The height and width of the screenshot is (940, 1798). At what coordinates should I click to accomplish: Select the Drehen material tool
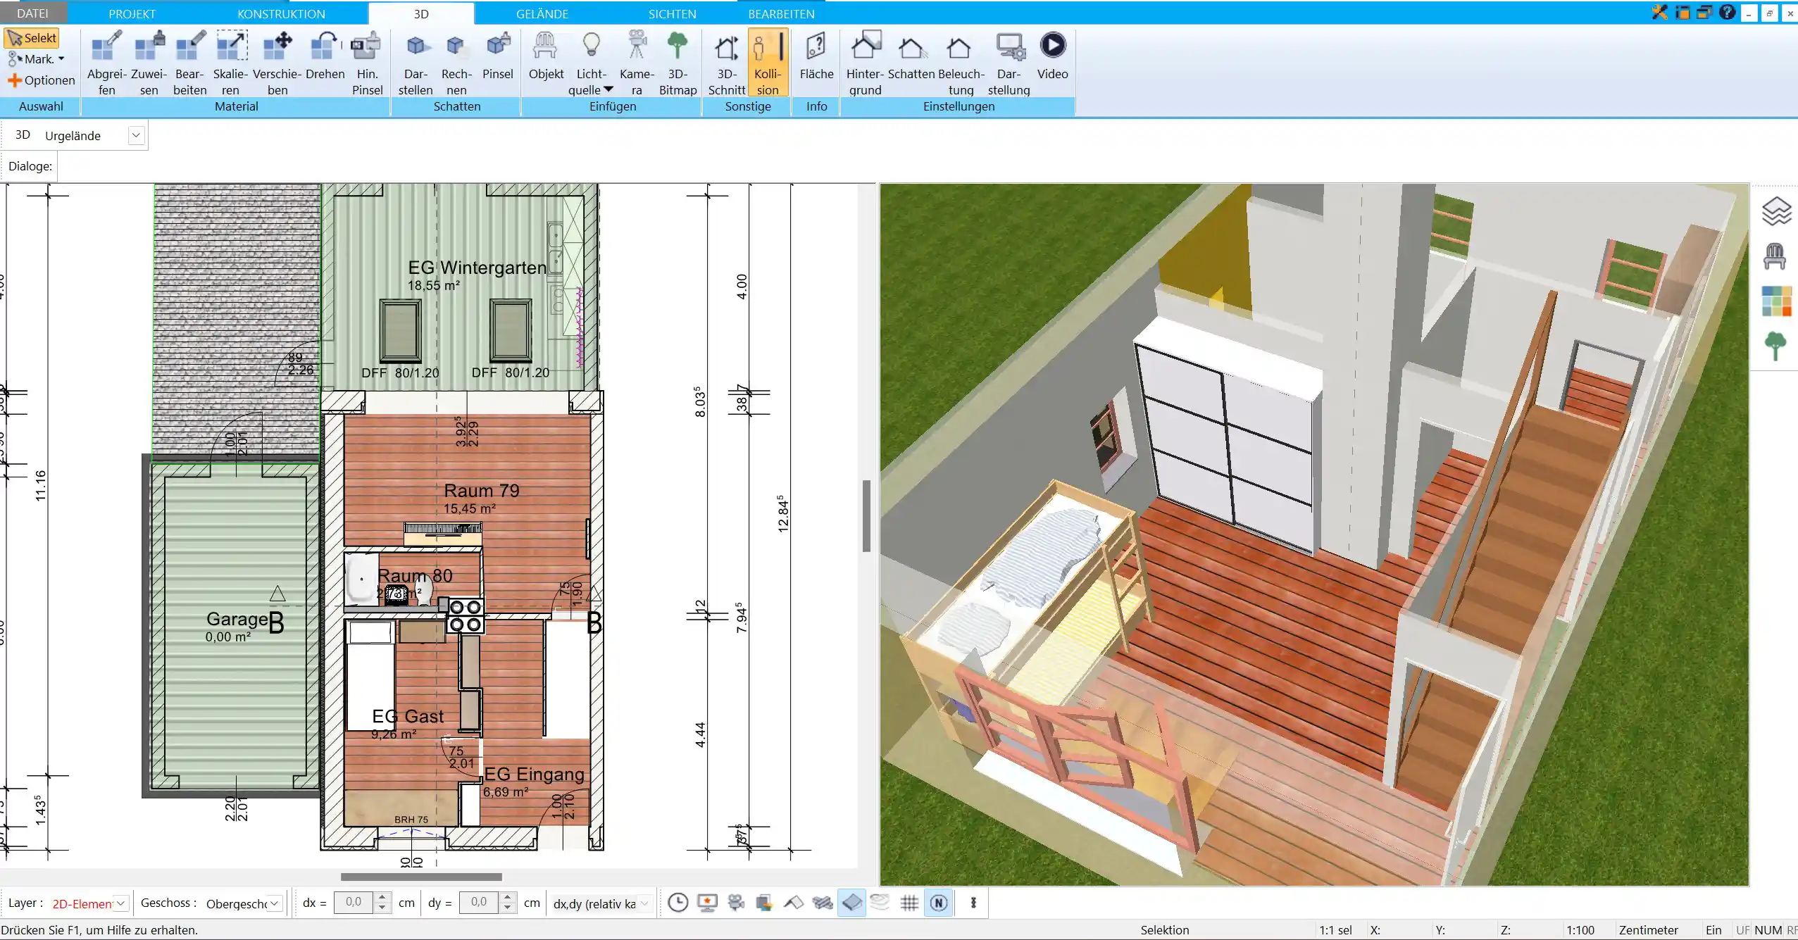pos(325,56)
